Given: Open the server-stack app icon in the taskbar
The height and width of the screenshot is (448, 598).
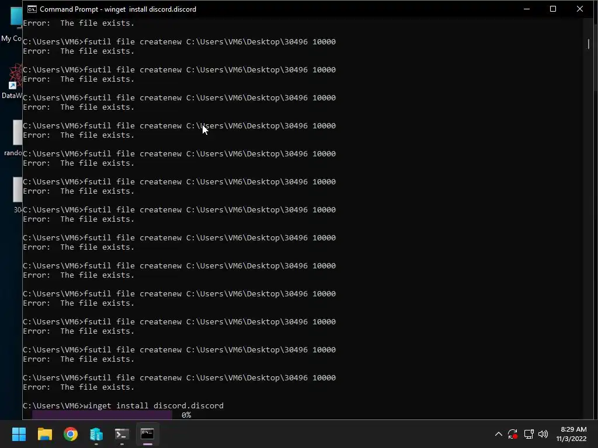Looking at the screenshot, I should point(96,434).
